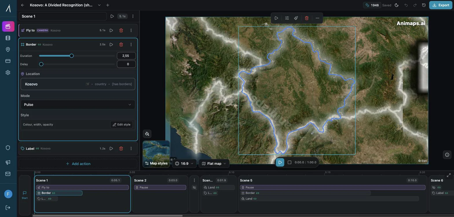The height and width of the screenshot is (217, 454).
Task: Delete the Label action
Action: (x=121, y=148)
